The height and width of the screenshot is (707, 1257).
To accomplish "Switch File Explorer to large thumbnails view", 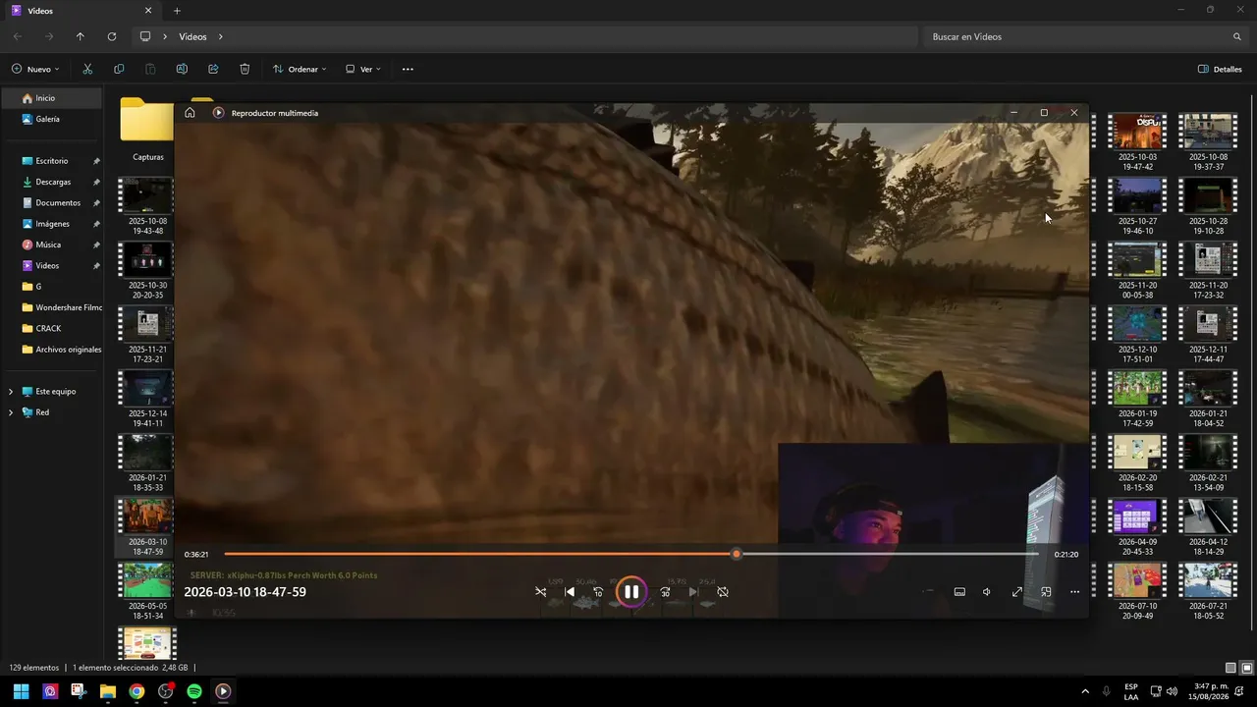I will [x=1246, y=668].
